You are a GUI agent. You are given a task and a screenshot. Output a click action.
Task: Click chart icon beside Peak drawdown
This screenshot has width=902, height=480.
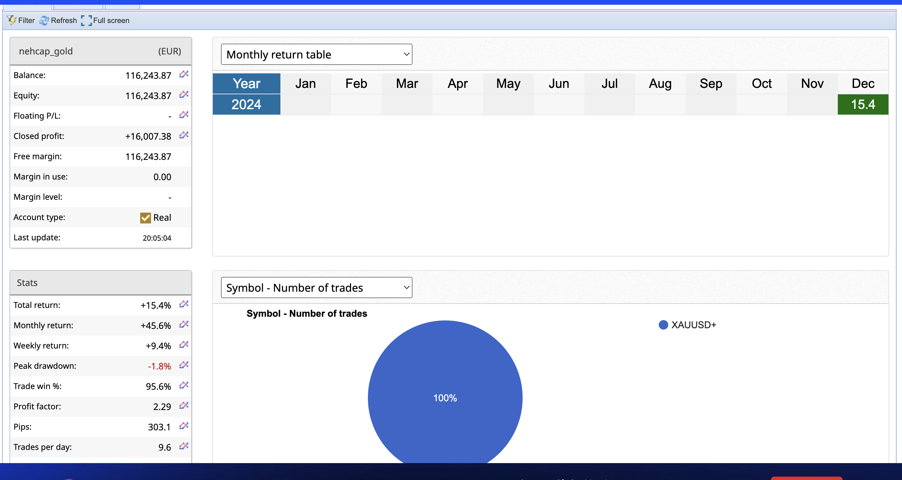[x=184, y=365]
